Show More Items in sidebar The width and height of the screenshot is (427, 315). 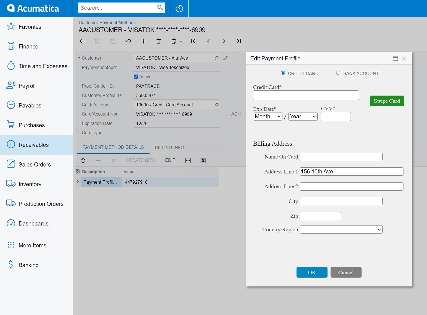point(36,245)
